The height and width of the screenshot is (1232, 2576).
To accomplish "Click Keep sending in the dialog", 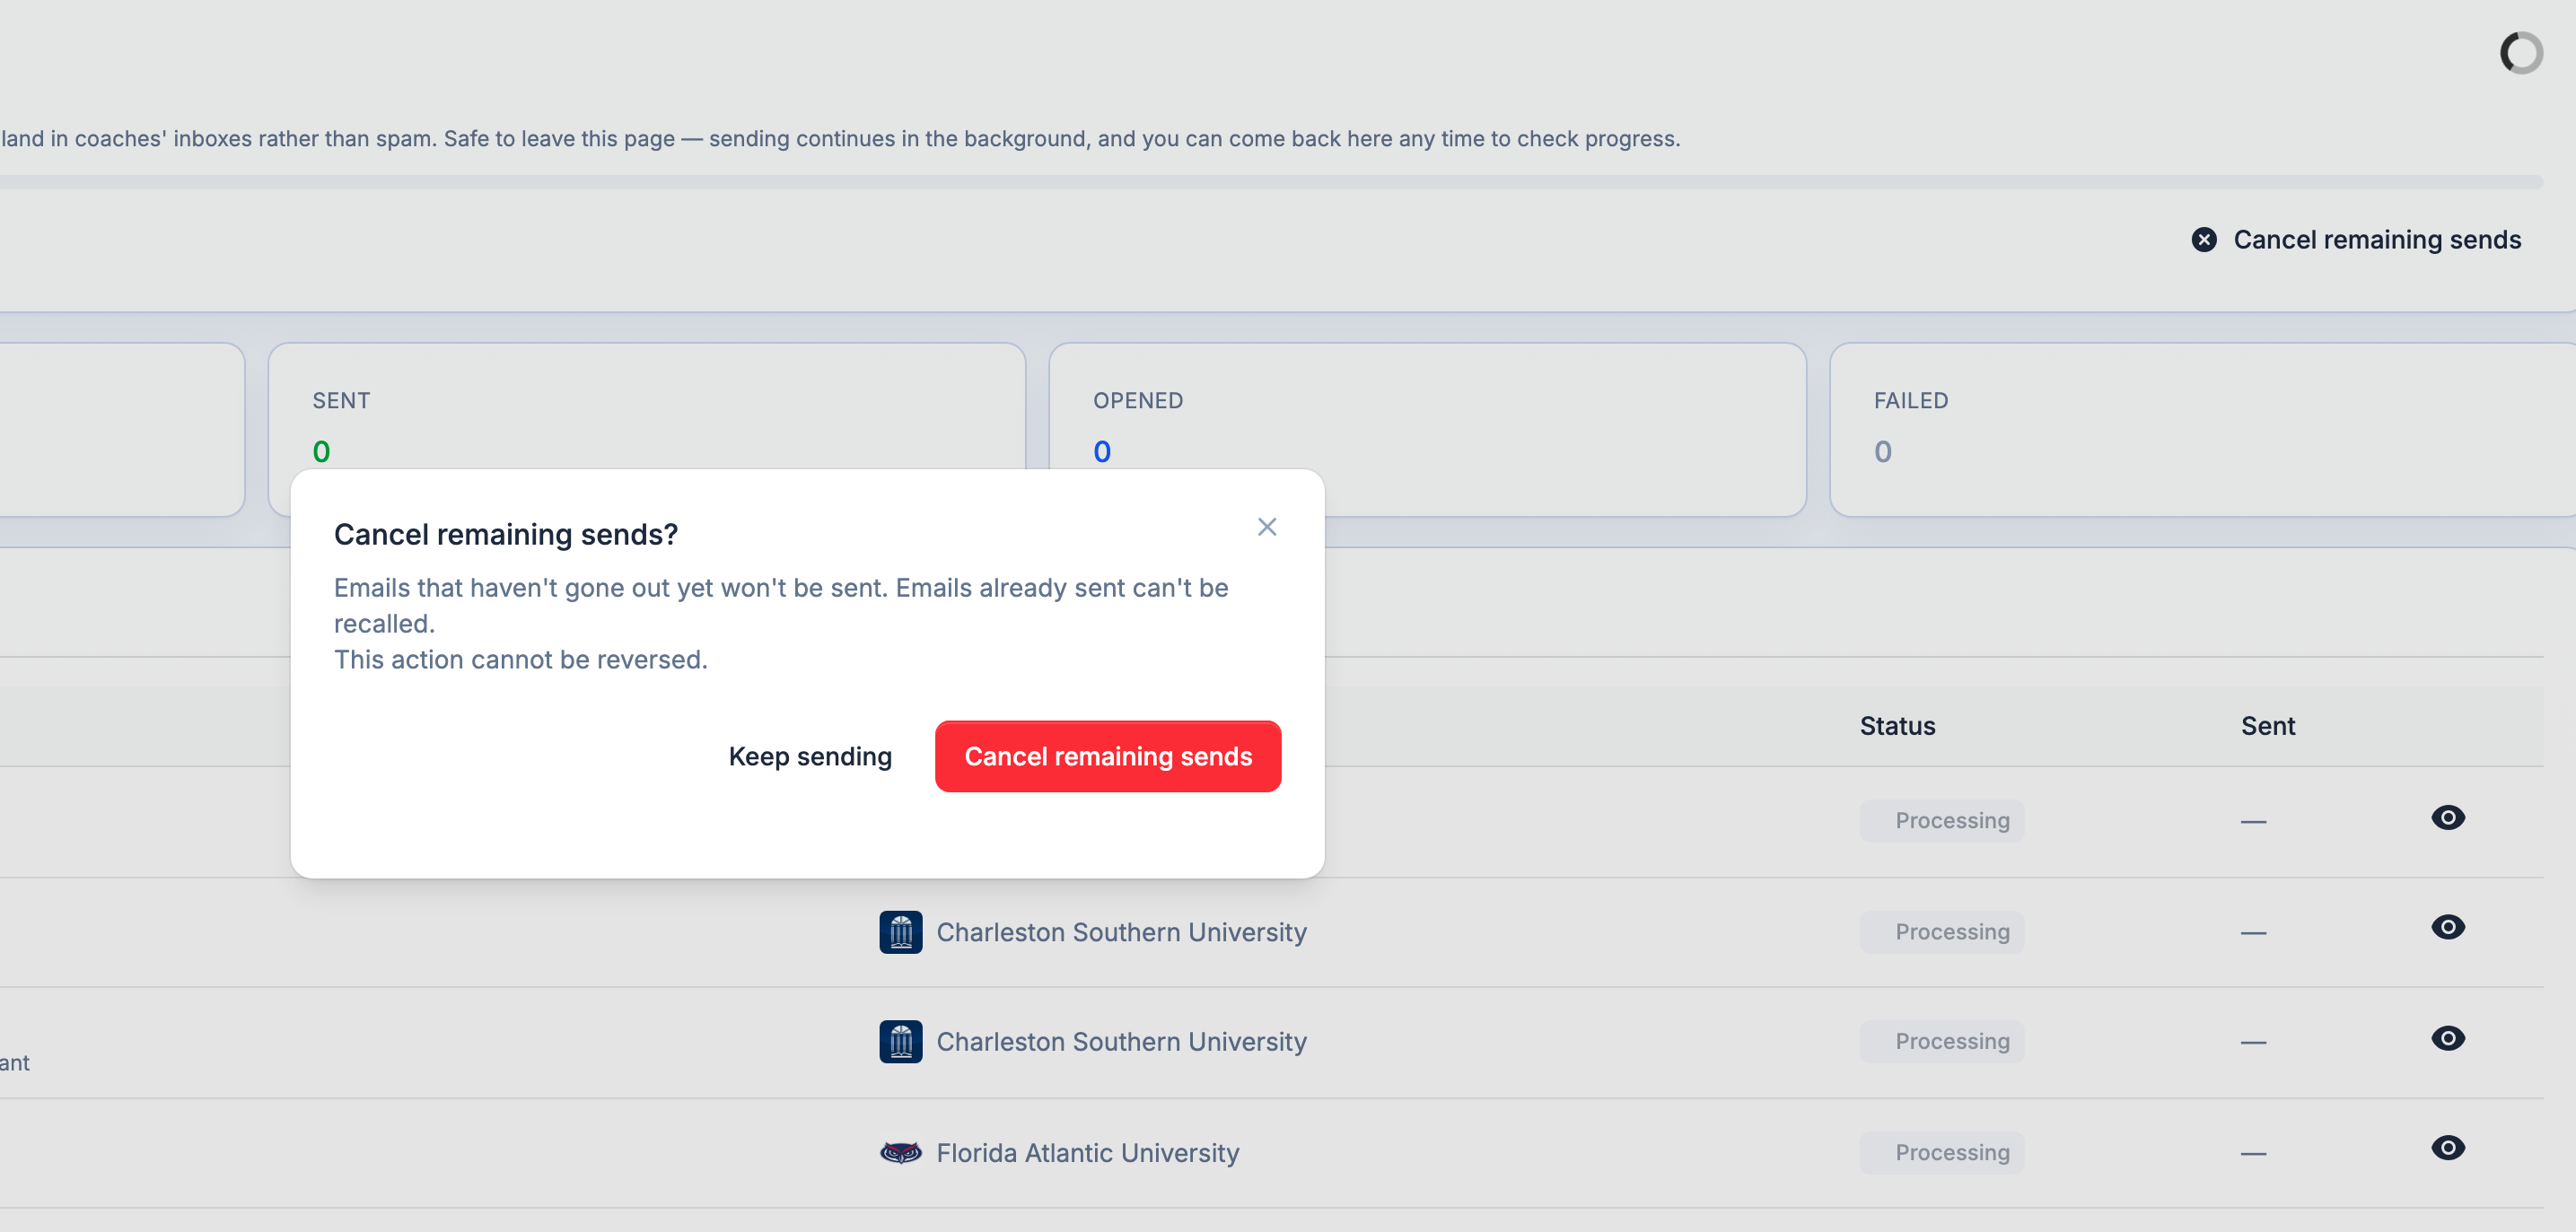I will pos(810,757).
